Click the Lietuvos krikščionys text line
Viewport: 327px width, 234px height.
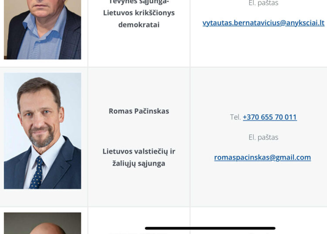tap(139, 13)
